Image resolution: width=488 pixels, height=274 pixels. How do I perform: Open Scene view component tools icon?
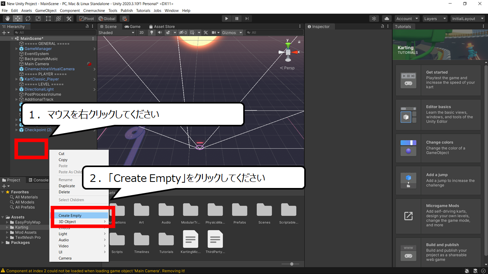[x=205, y=33]
